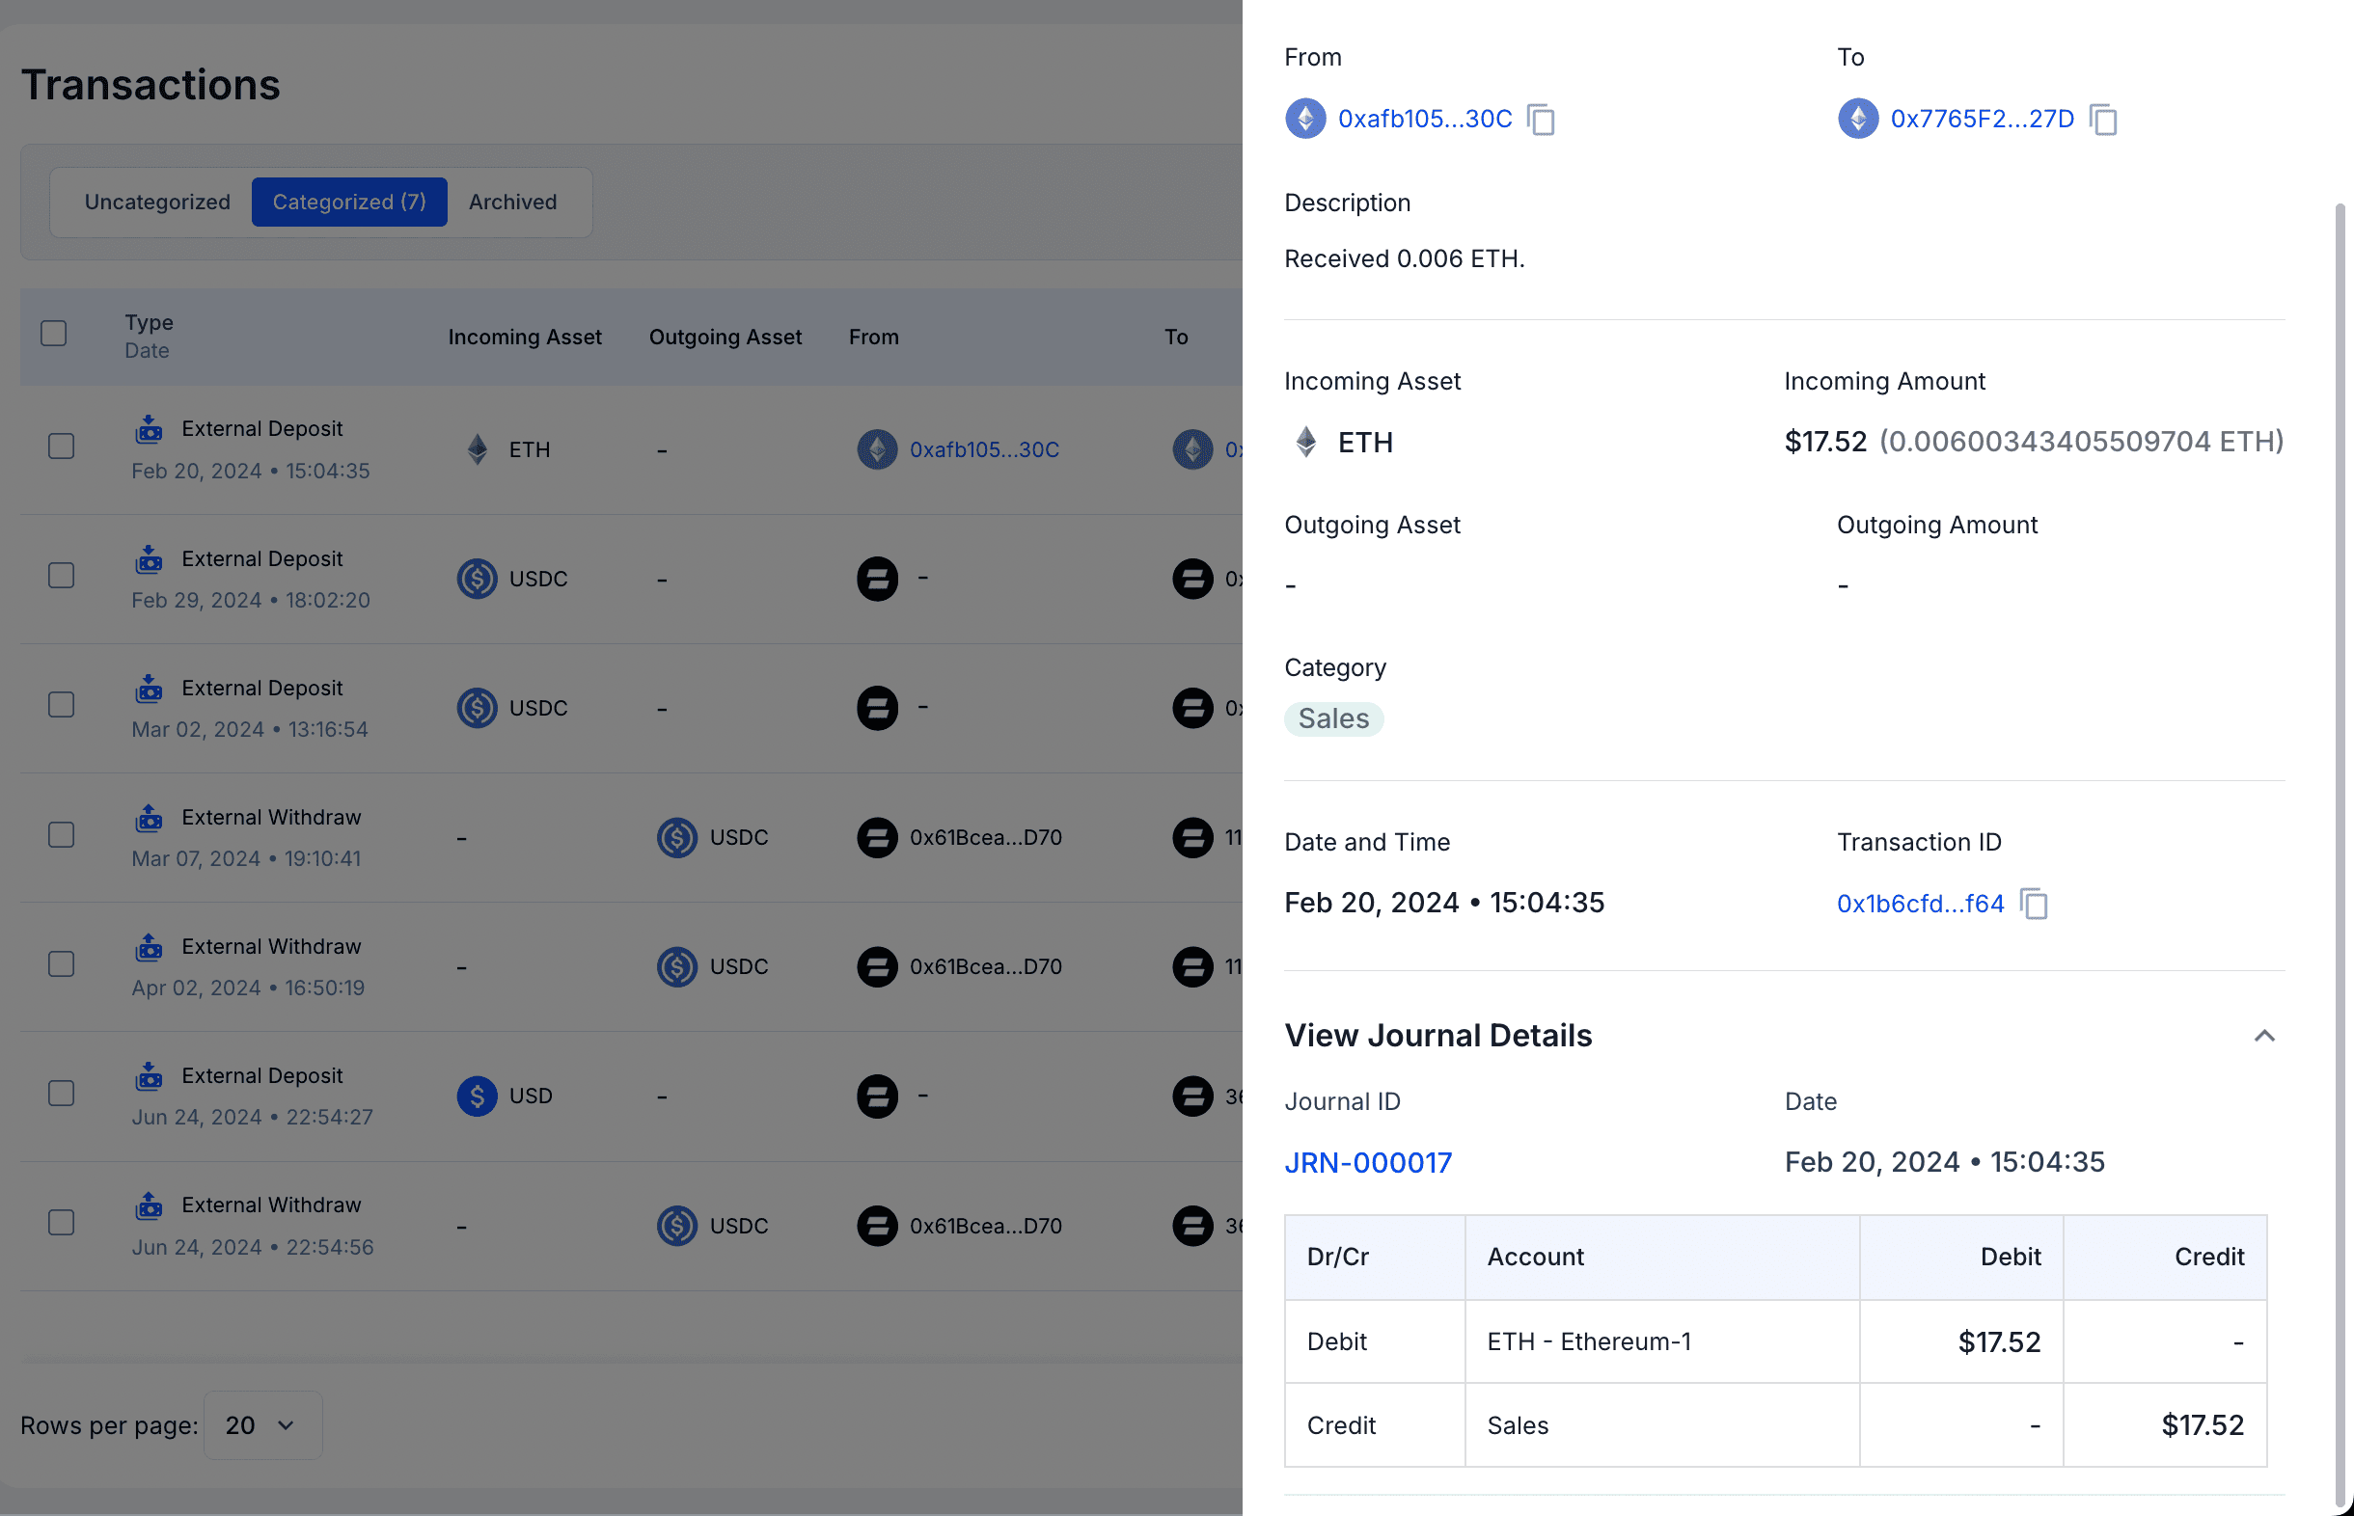Open the 0x7765F2...27D address link

(x=1982, y=120)
